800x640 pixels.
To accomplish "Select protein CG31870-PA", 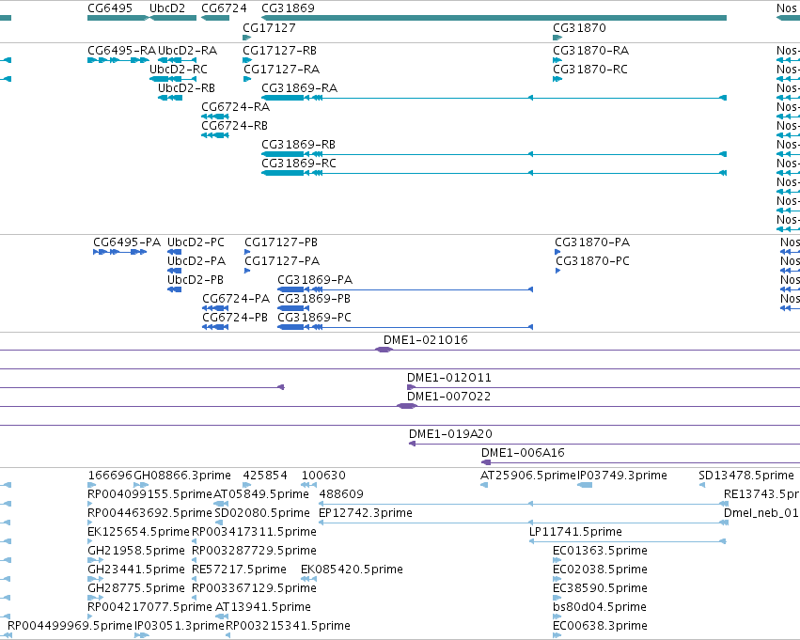I will (x=592, y=242).
